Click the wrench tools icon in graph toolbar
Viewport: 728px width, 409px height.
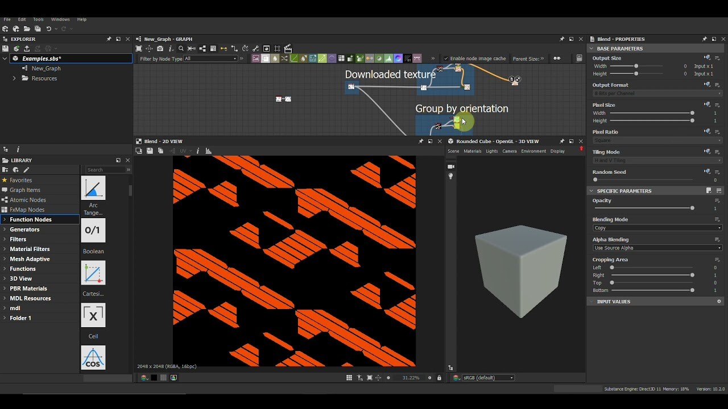point(255,48)
